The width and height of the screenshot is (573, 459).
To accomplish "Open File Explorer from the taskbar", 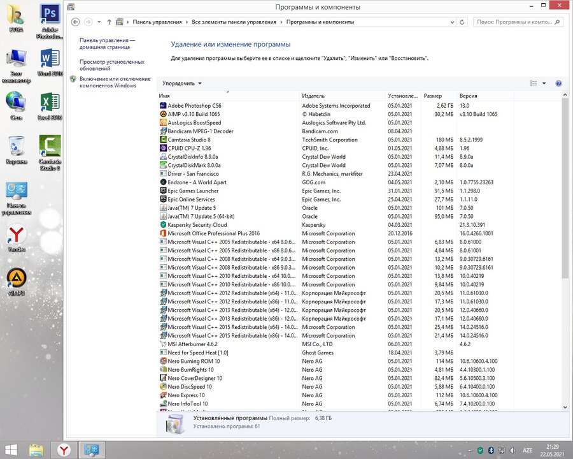I will 36,450.
